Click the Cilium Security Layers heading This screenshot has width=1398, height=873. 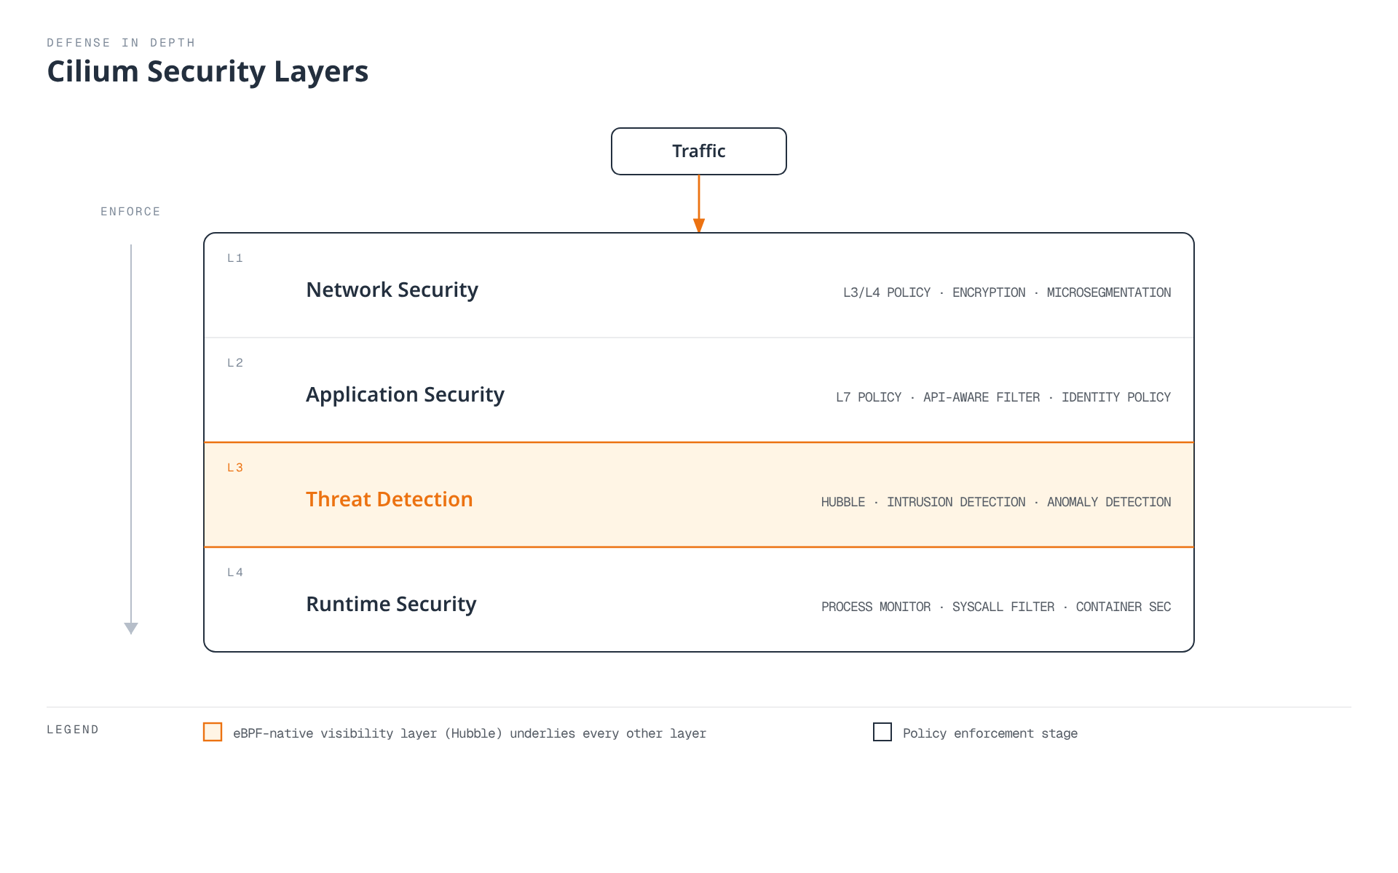coord(208,71)
